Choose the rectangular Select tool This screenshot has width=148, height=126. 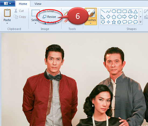pyautogui.click(x=36, y=13)
